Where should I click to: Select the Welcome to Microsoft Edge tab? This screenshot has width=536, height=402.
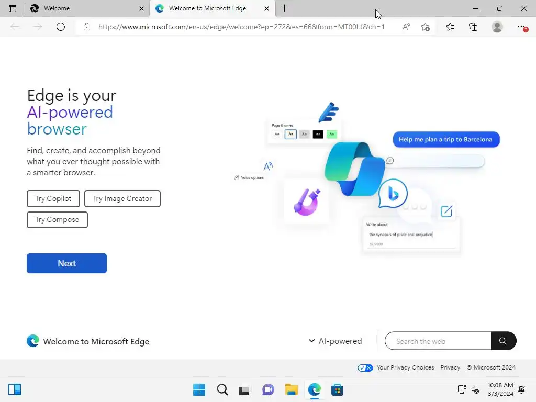coord(212,8)
